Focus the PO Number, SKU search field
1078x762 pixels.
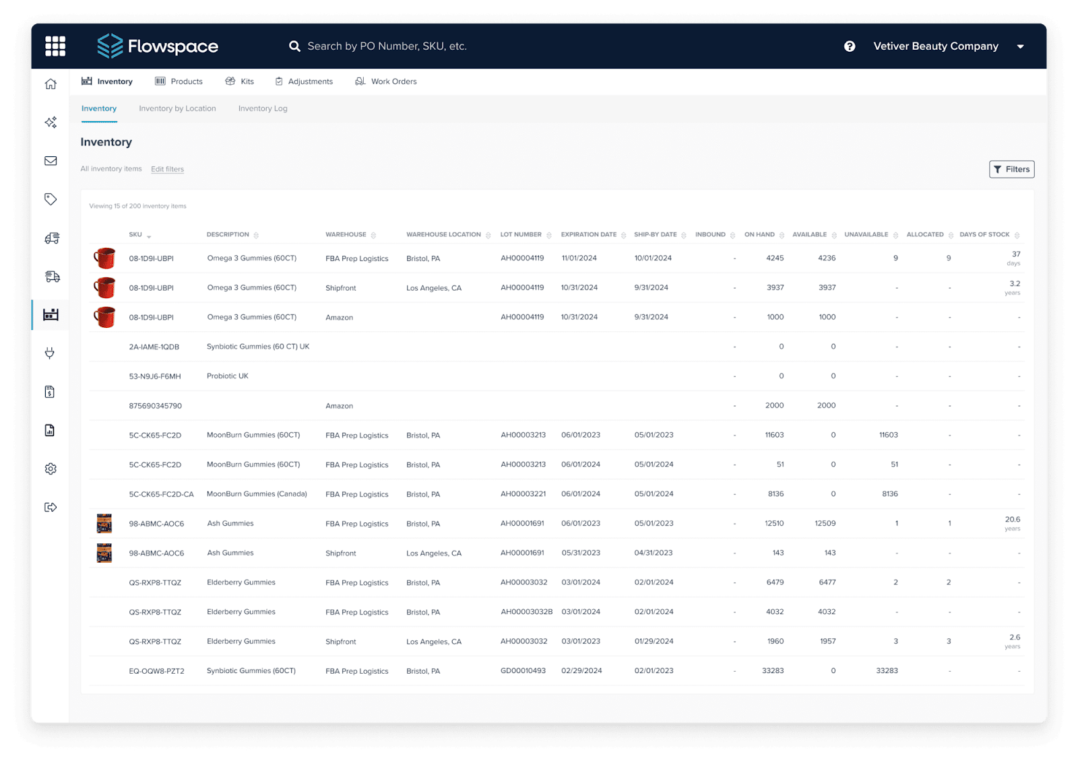point(387,46)
